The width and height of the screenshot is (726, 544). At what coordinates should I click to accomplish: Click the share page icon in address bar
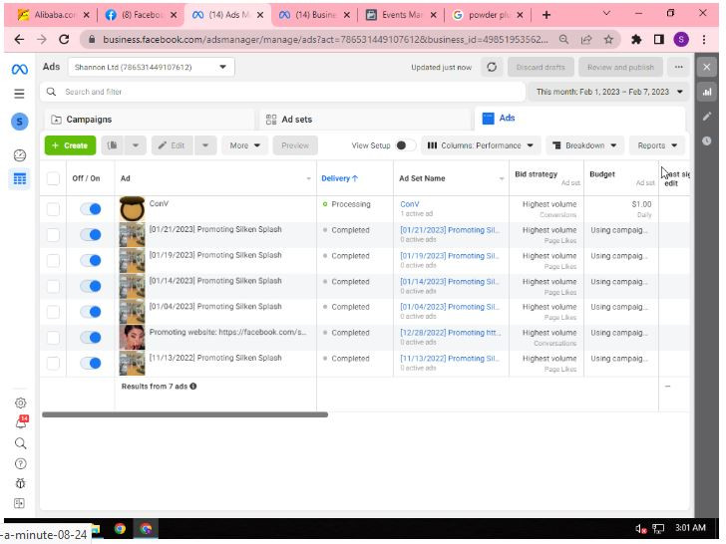click(x=586, y=40)
